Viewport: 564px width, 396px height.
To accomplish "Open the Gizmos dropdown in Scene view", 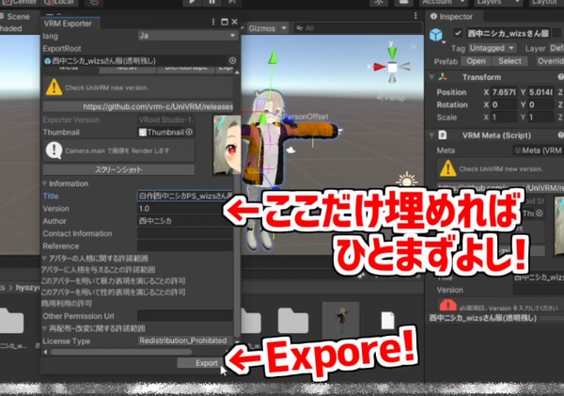I will point(266,29).
